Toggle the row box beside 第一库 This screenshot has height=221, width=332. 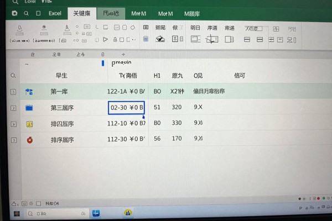tap(13, 92)
